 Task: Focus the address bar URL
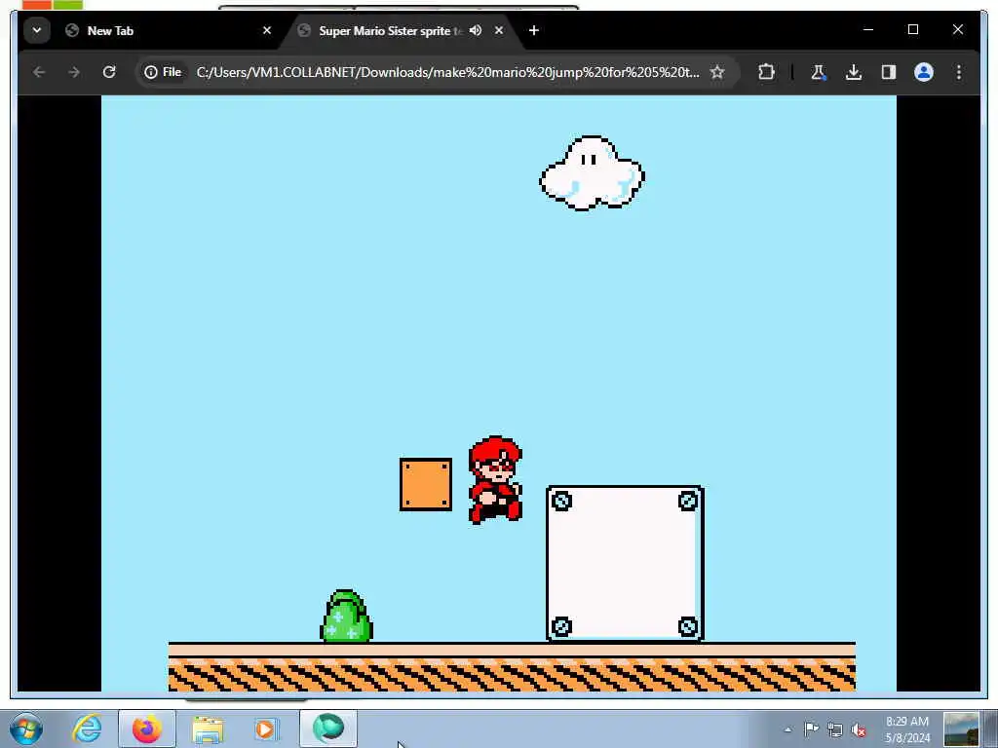click(447, 72)
